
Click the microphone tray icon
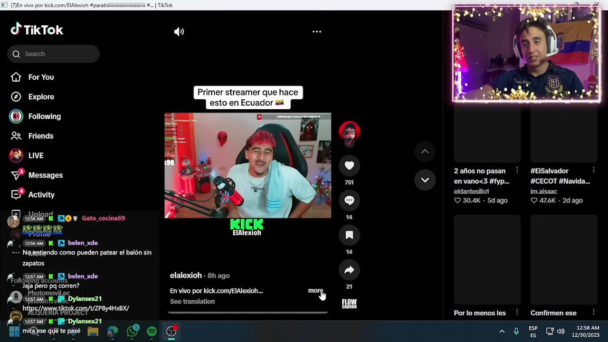coord(516,332)
